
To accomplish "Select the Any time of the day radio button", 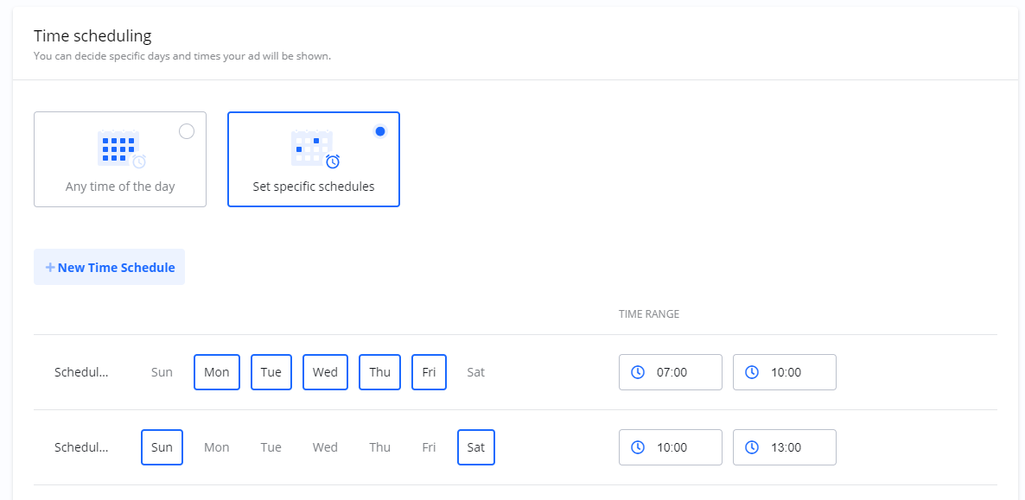I will (x=187, y=131).
